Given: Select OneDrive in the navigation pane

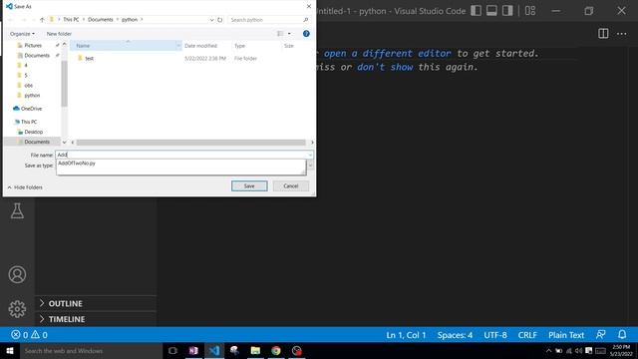Looking at the screenshot, I should pos(31,109).
